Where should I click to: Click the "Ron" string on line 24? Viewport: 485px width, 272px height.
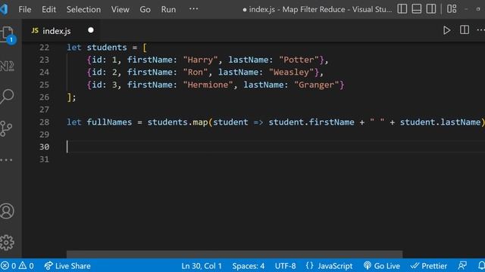(x=196, y=73)
